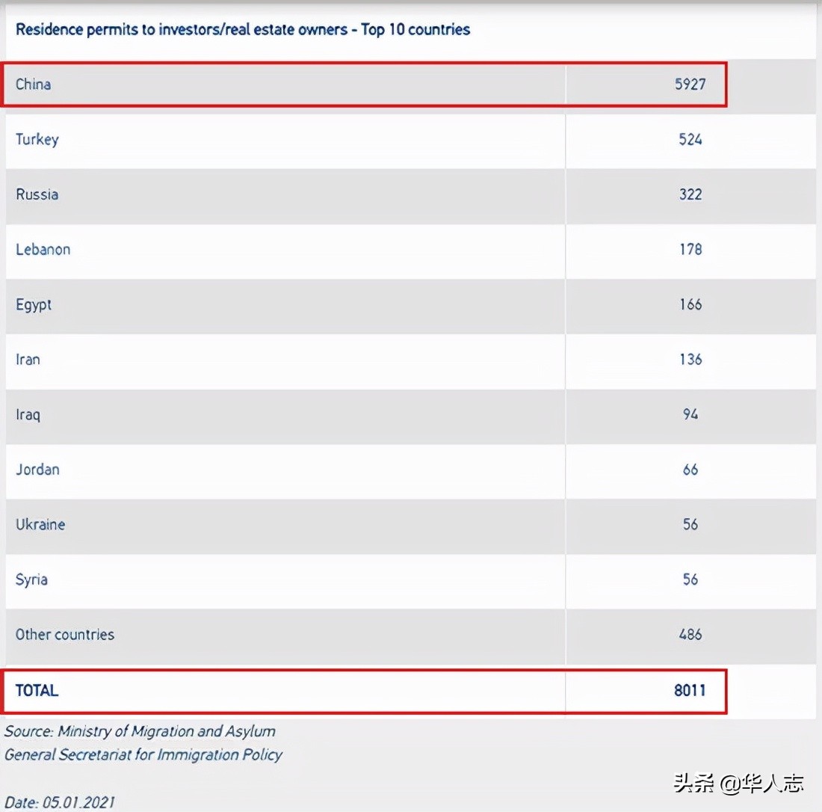
Task: Click the Russia row label
Action: click(37, 194)
